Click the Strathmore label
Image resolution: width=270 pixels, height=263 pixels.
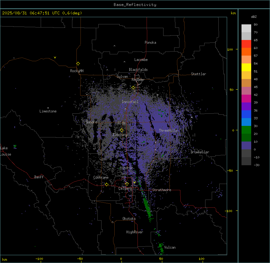162,190
